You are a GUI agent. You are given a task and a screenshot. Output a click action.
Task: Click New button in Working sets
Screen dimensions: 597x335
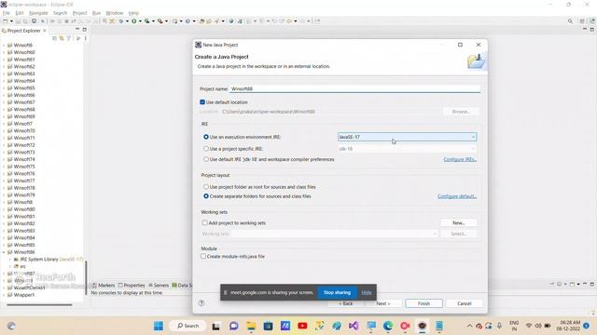coord(458,223)
